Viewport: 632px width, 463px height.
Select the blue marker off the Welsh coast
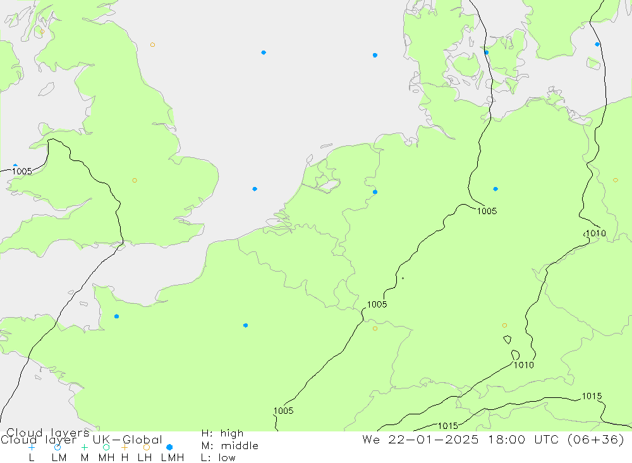15,165
